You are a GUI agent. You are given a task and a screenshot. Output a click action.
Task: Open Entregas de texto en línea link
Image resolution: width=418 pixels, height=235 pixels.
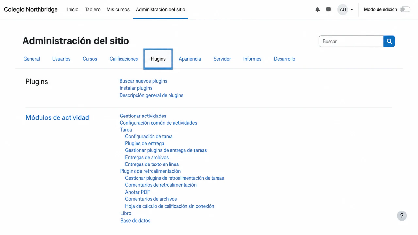click(x=152, y=164)
